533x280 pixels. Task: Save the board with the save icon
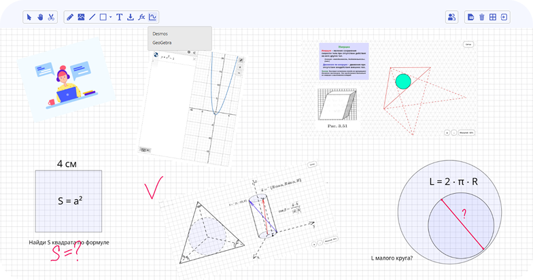click(x=471, y=17)
